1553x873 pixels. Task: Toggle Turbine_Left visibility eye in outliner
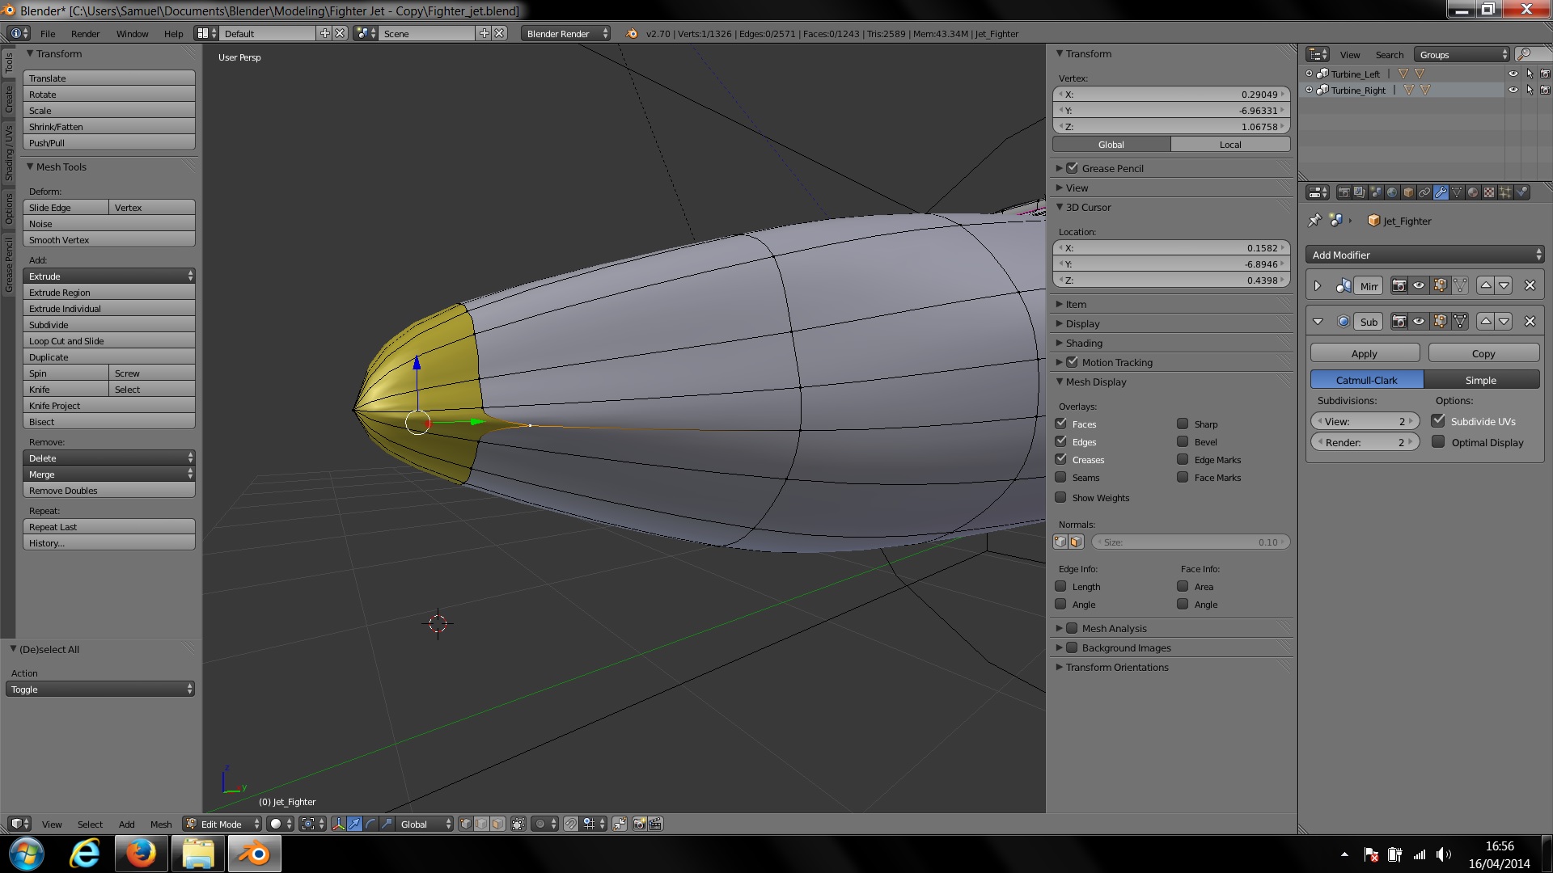coord(1513,74)
